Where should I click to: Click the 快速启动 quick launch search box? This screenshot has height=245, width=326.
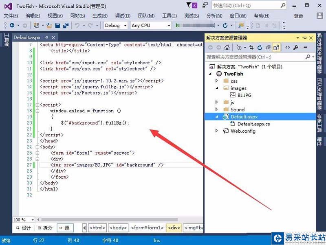pyautogui.click(x=249, y=6)
